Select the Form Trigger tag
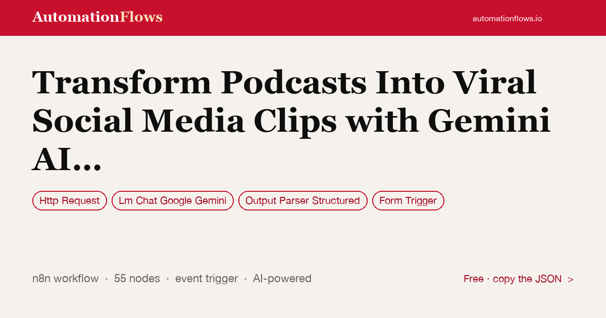Image resolution: width=606 pixels, height=318 pixels. [x=408, y=200]
